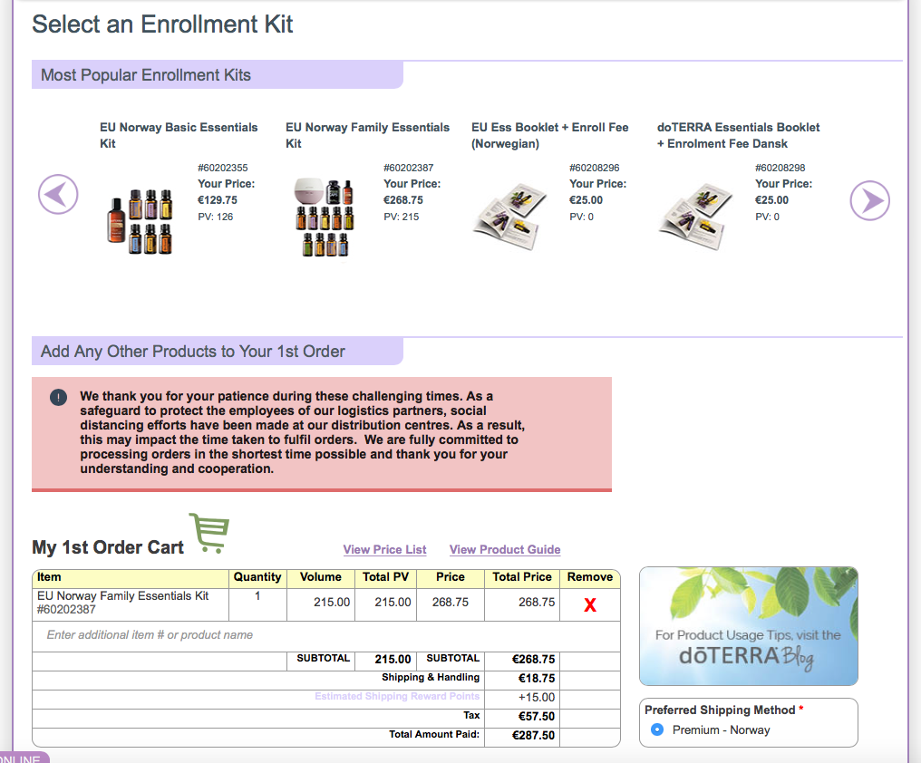Click the next kits carousel arrow

870,200
